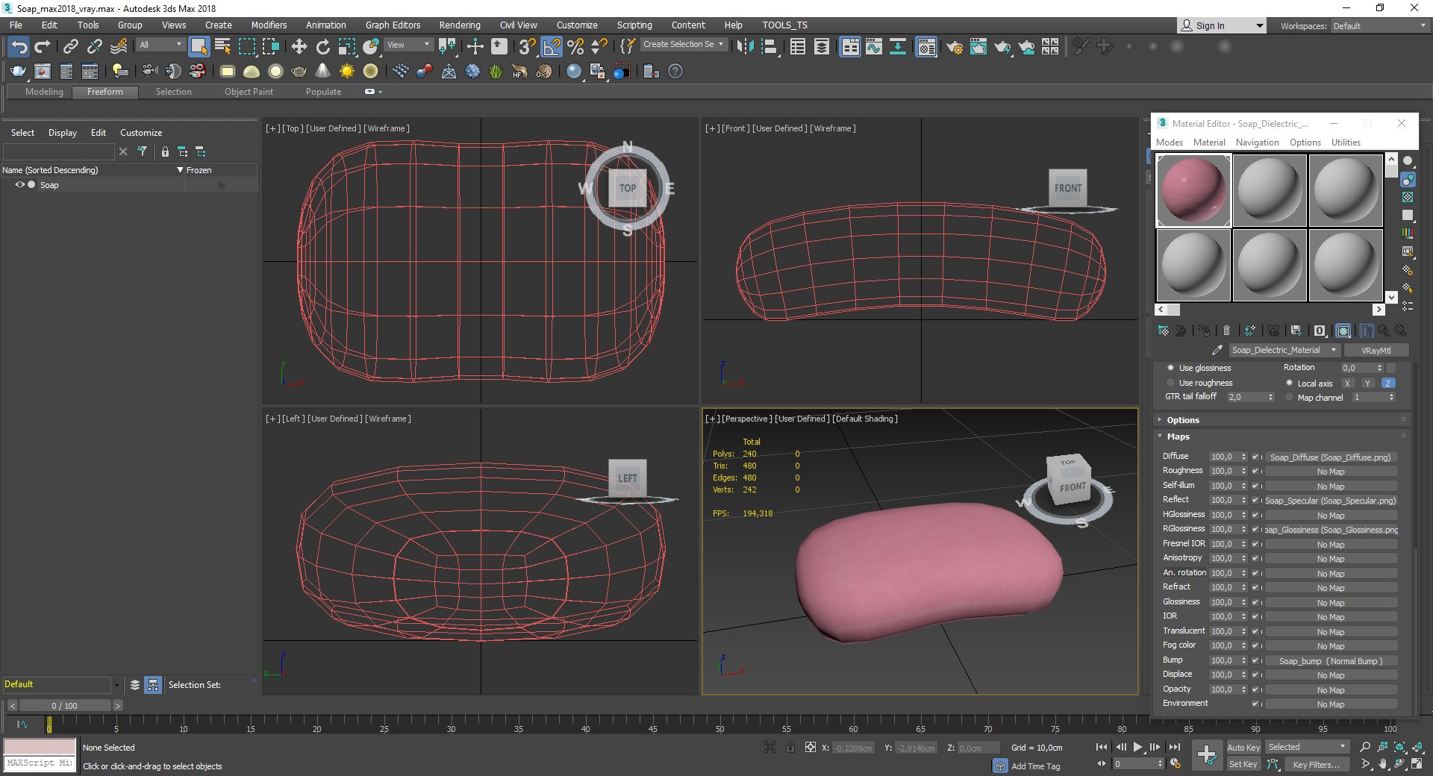Open the Sign In dropdown
Viewport: 1433px width, 776px height.
click(1222, 25)
